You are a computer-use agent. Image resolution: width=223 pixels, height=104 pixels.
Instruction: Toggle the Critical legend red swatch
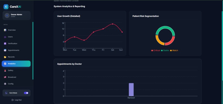(152, 51)
